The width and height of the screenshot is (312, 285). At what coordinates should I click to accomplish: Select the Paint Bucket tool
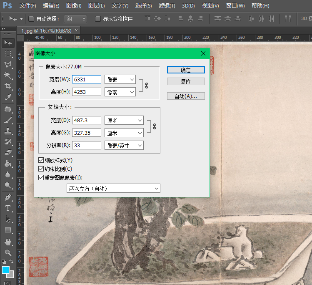pyautogui.click(x=8, y=164)
